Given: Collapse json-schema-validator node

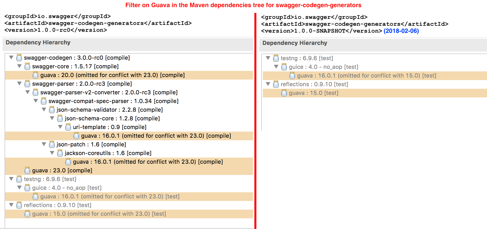Looking at the screenshot, I should point(44,109).
